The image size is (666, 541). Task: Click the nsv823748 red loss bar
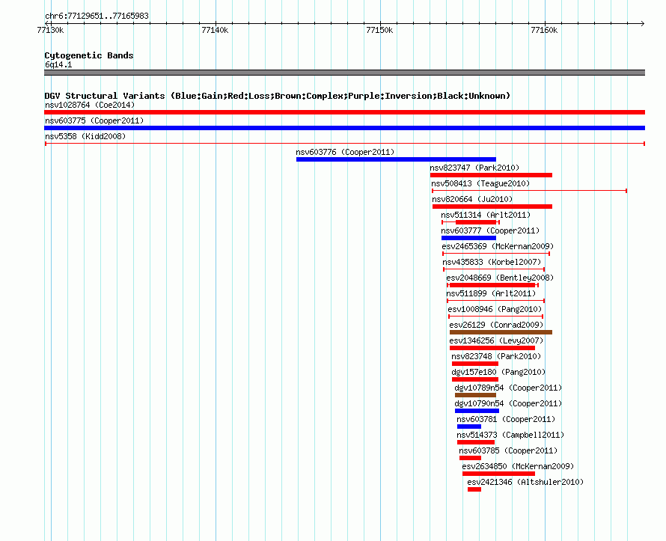click(x=475, y=364)
